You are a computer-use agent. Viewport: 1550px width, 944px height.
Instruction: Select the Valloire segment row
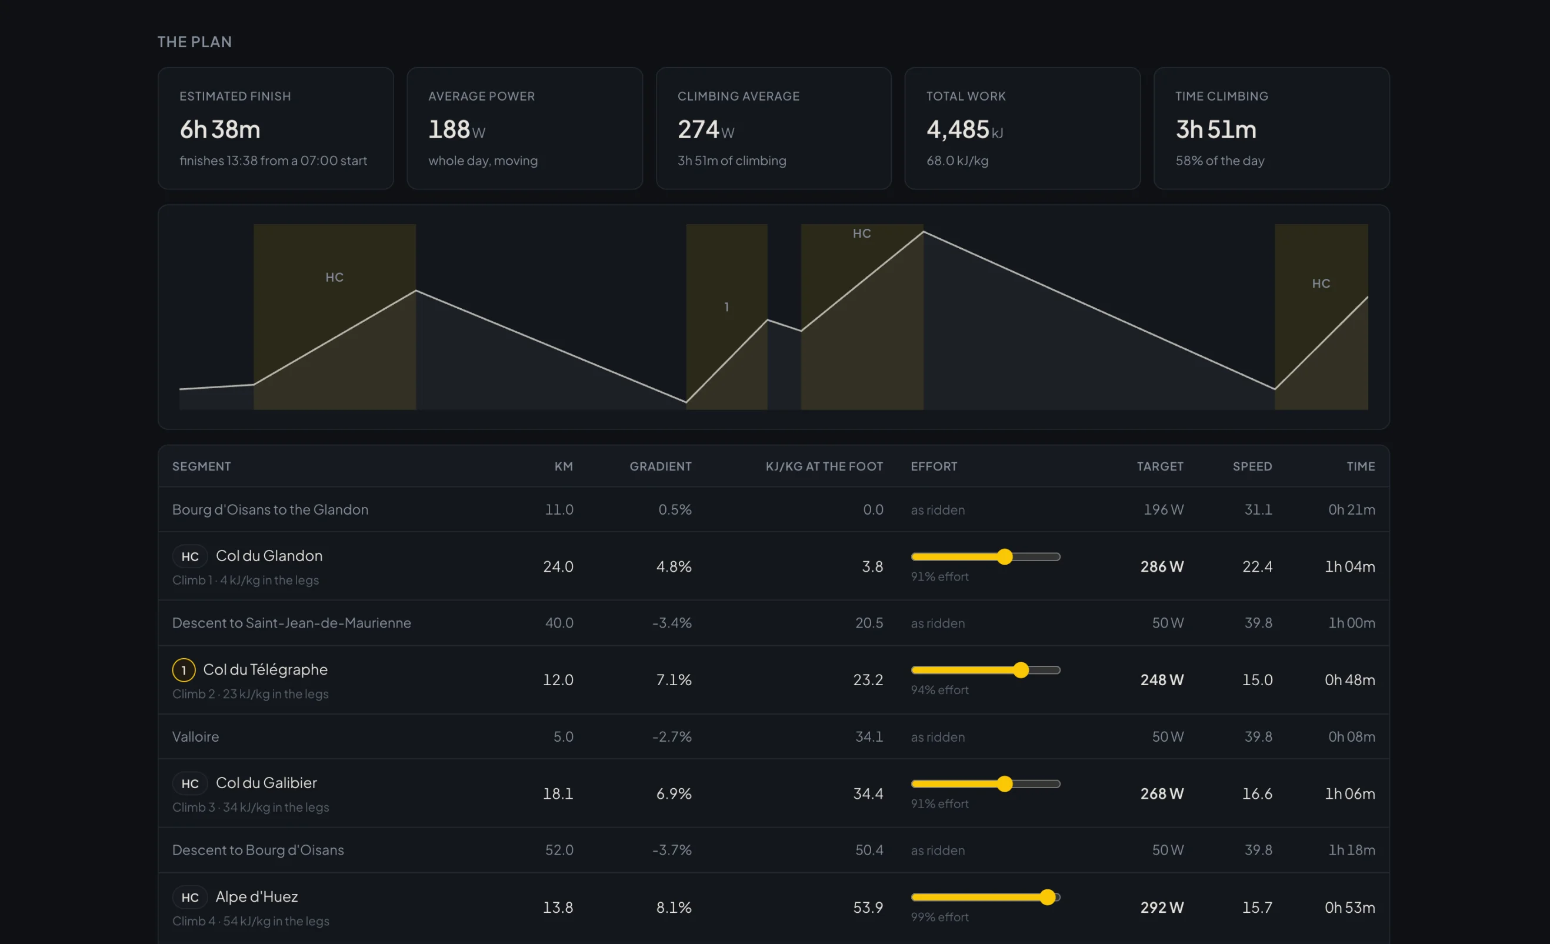[x=774, y=736]
